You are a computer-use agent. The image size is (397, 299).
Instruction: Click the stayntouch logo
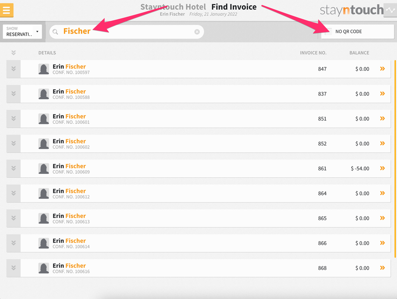(352, 10)
